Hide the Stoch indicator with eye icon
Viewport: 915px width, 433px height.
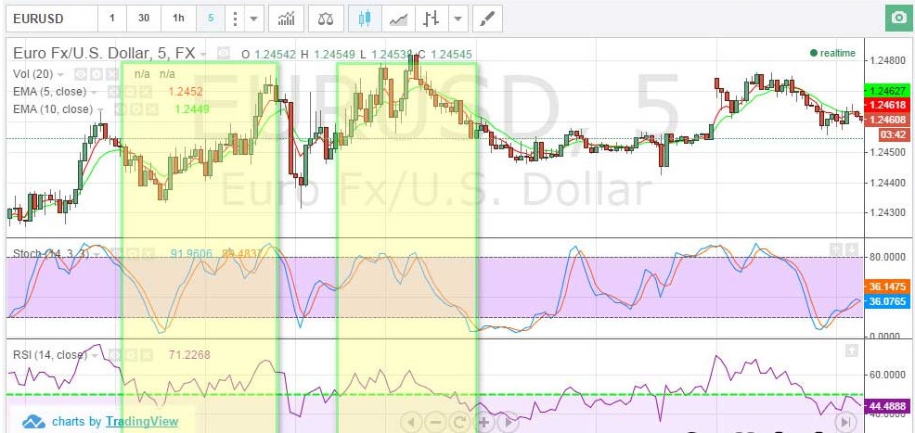(117, 253)
